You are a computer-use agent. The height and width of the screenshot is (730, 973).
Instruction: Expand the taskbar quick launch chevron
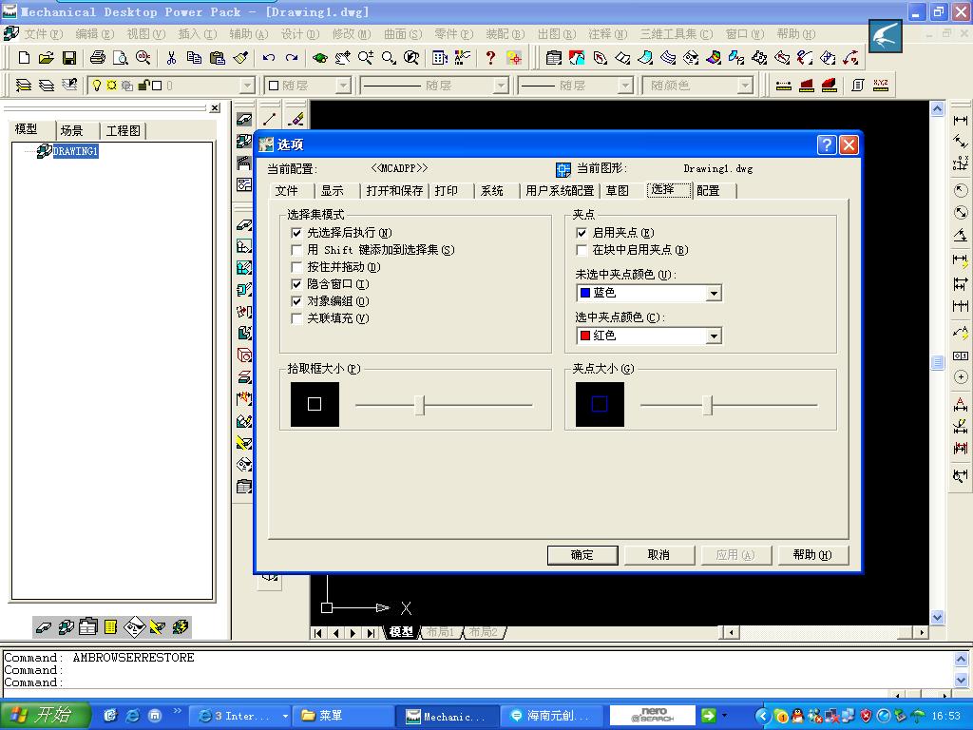pyautogui.click(x=177, y=711)
